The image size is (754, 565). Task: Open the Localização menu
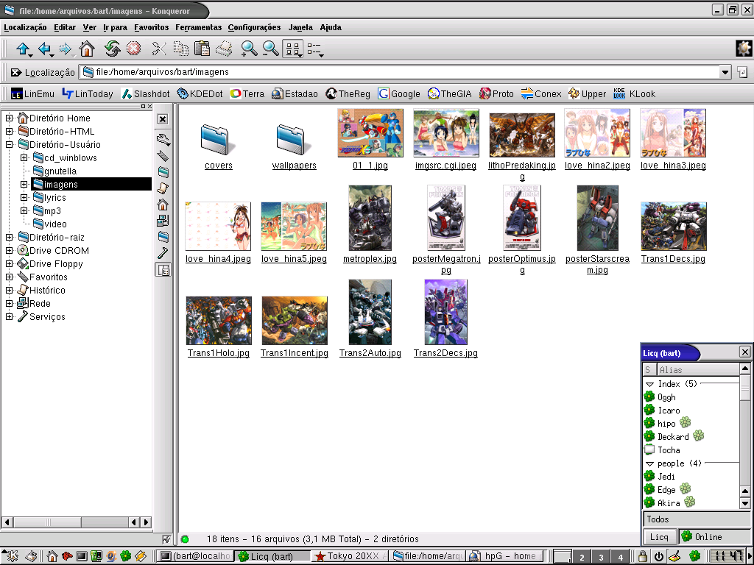pyautogui.click(x=25, y=27)
